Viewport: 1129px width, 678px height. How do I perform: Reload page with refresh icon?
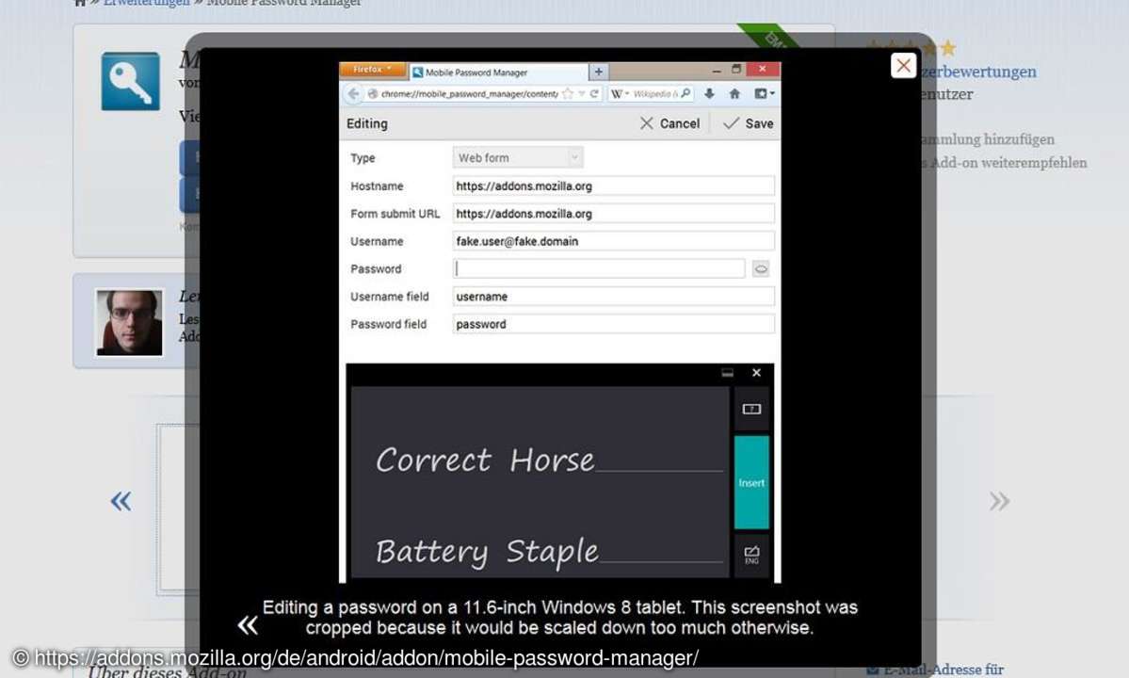coord(594,93)
